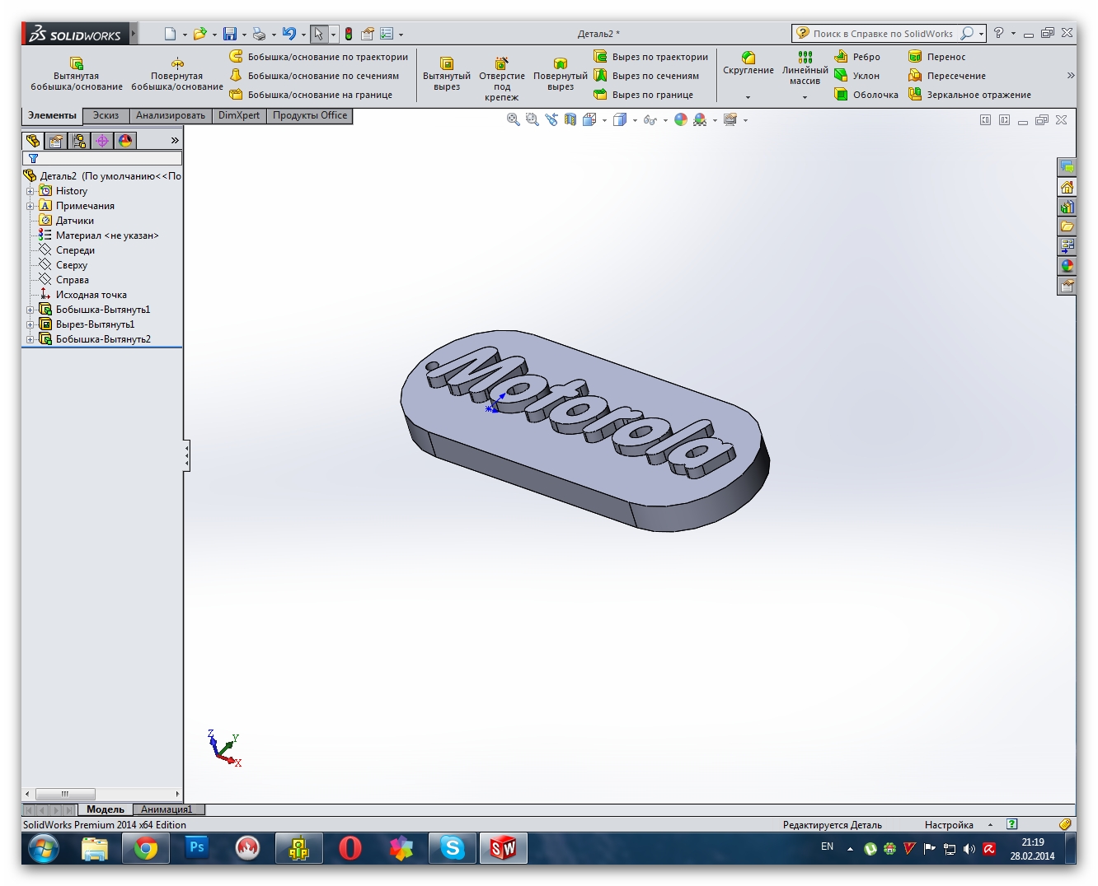
Task: Expand Вырез-Вытянуть1 feature node
Action: [30, 324]
